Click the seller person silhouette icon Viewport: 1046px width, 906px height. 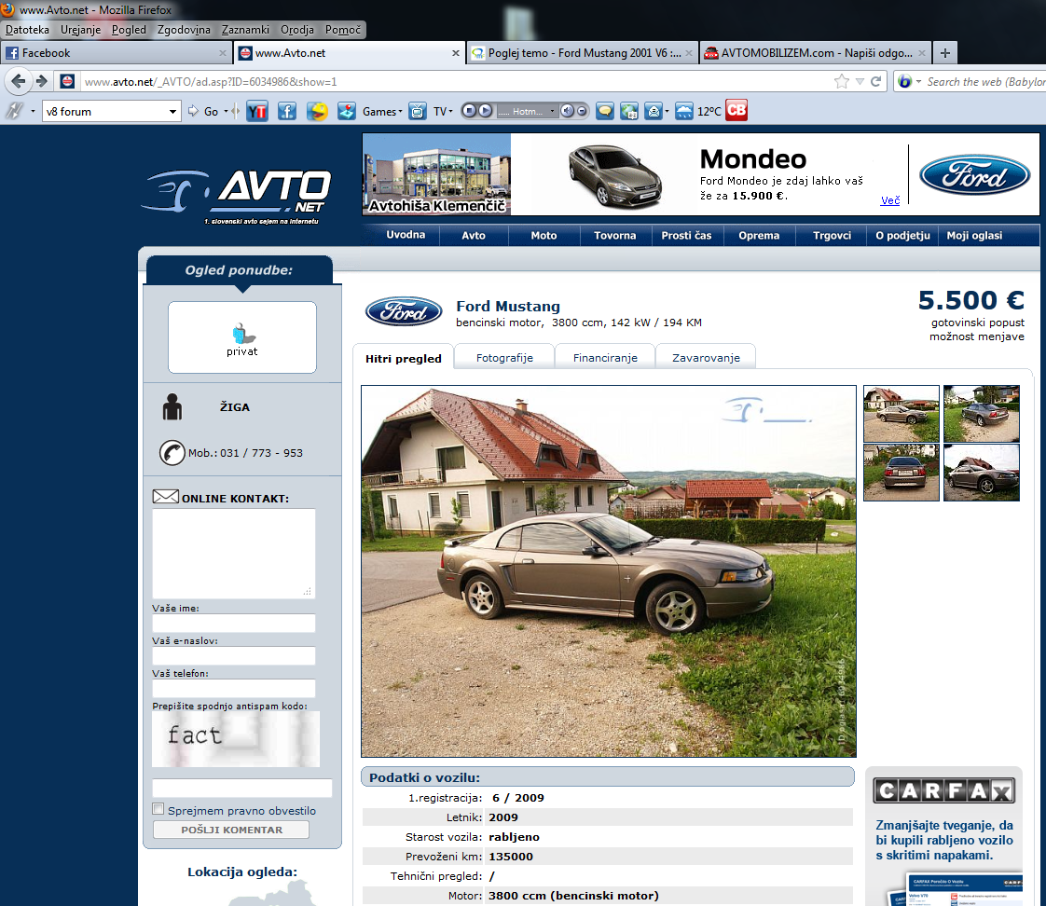click(x=172, y=406)
